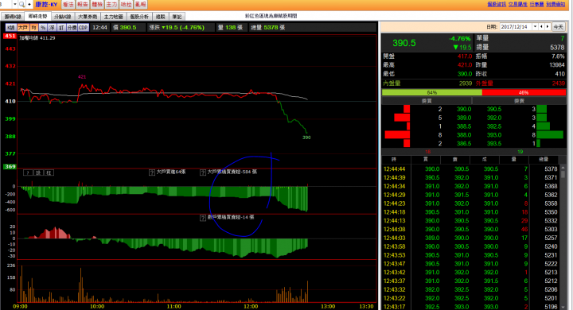Image resolution: width=573 pixels, height=310 pixels.
Task: Click the 報告 toolbar button
Action: (83, 5)
